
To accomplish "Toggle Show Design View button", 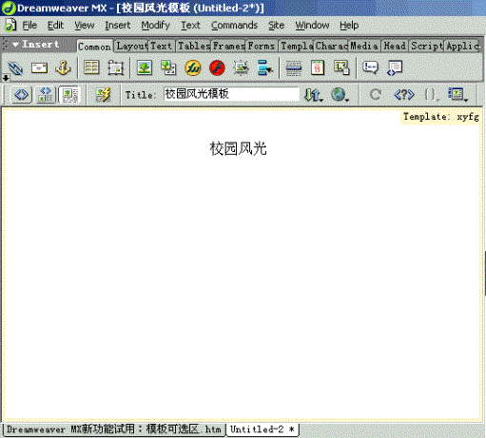I will [69, 95].
